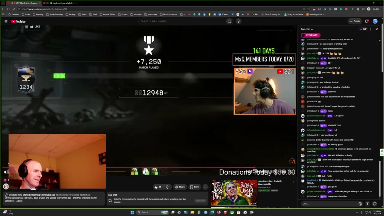
Task: Open the live chat options menu
Action: (x=371, y=29)
